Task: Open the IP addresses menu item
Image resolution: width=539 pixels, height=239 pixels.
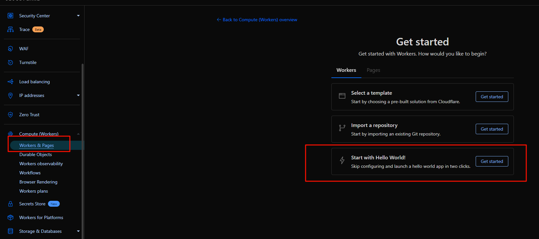Action: point(32,95)
